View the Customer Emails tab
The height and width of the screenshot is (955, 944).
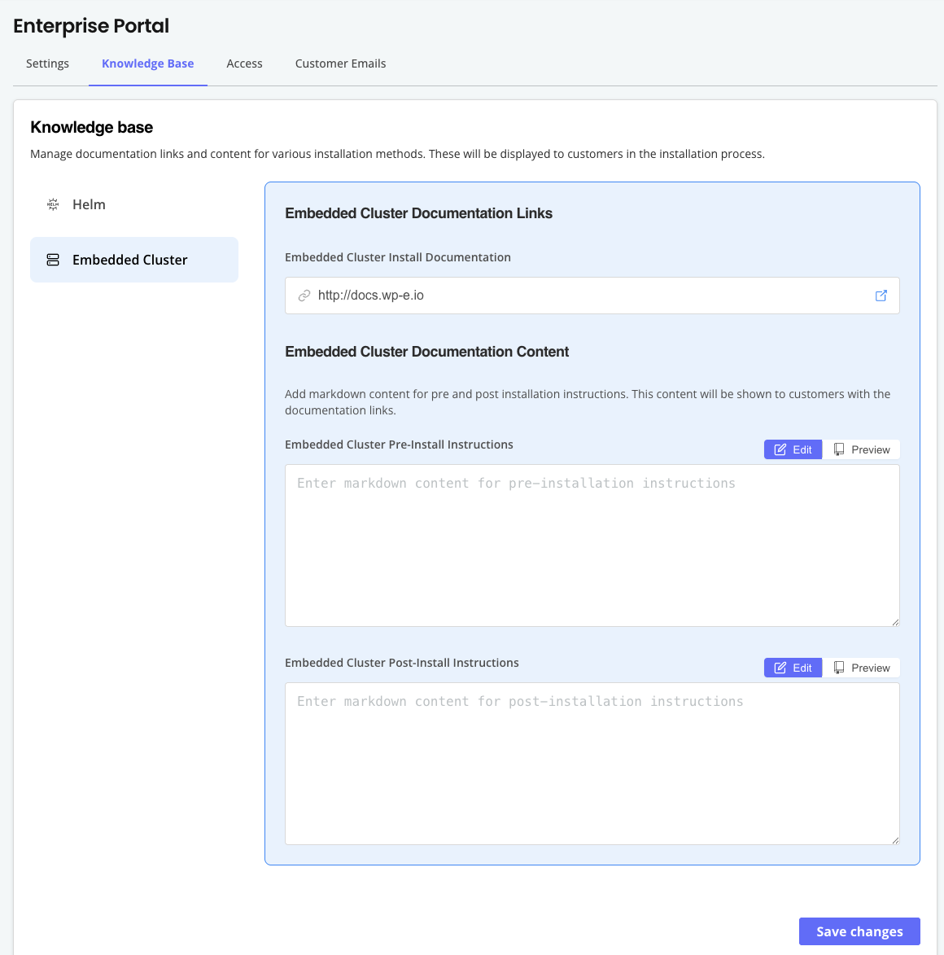click(340, 63)
